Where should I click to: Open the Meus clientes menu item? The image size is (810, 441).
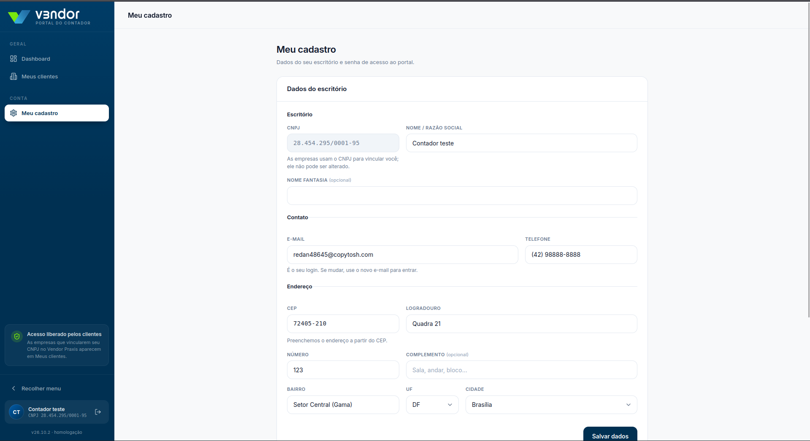tap(57, 76)
